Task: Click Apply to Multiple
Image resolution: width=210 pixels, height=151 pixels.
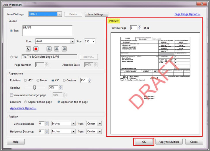Action: 169,142
